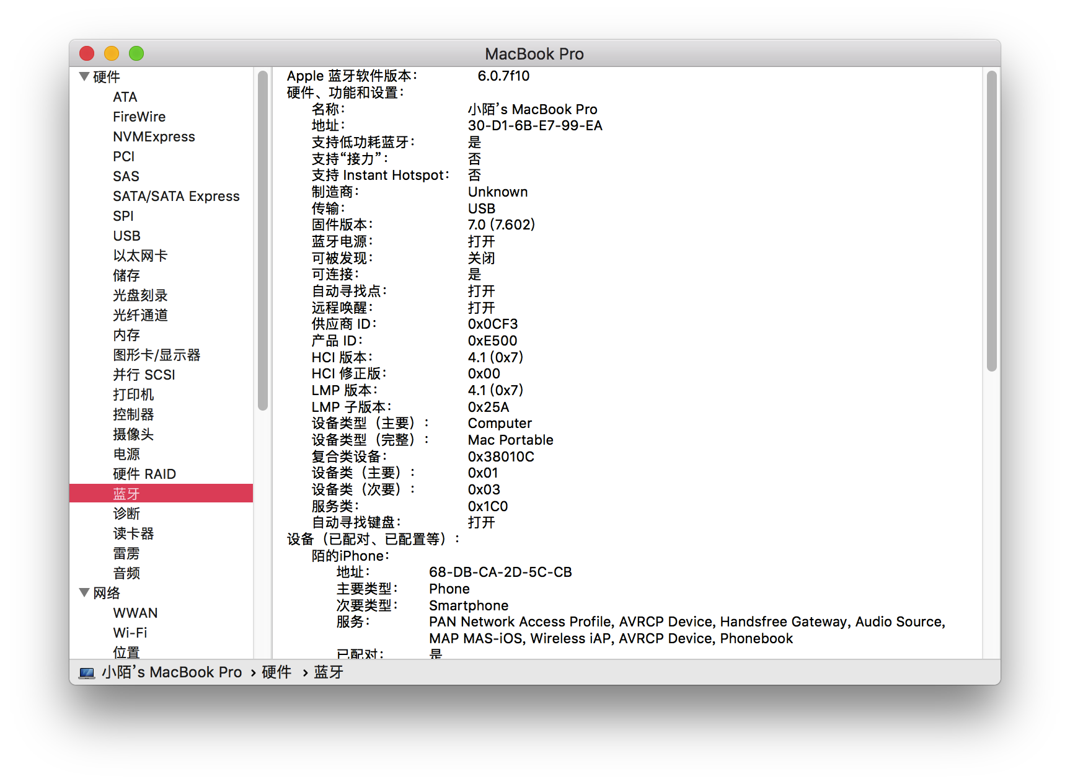Select 并行 SCSI in the sidebar
The height and width of the screenshot is (784, 1070).
144,375
